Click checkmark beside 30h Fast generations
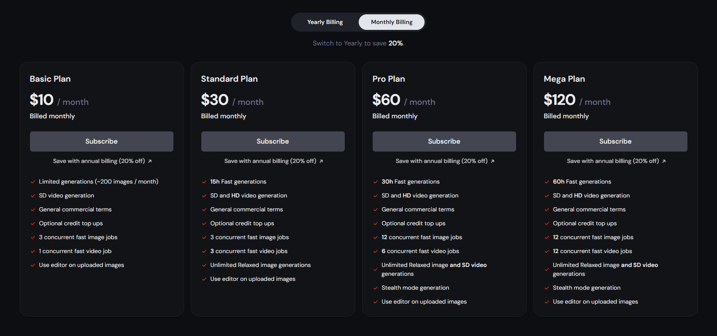Image resolution: width=717 pixels, height=336 pixels. point(375,182)
